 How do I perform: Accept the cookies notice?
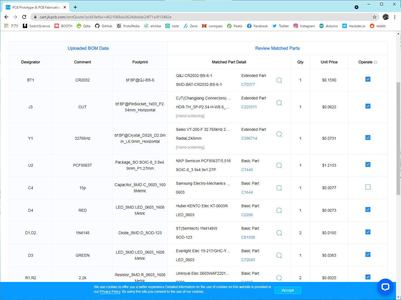coord(288,290)
